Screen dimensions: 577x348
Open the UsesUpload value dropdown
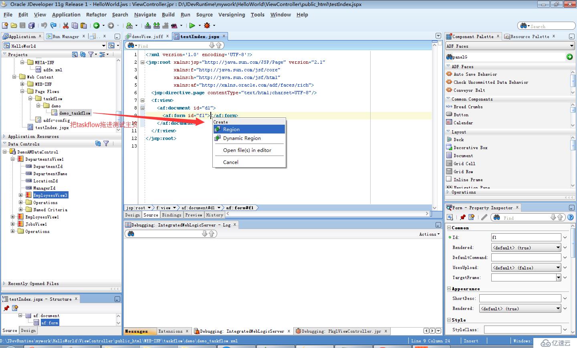click(558, 267)
